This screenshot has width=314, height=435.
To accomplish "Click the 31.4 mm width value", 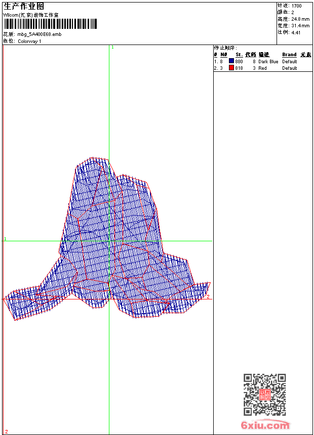I will 300,26.
